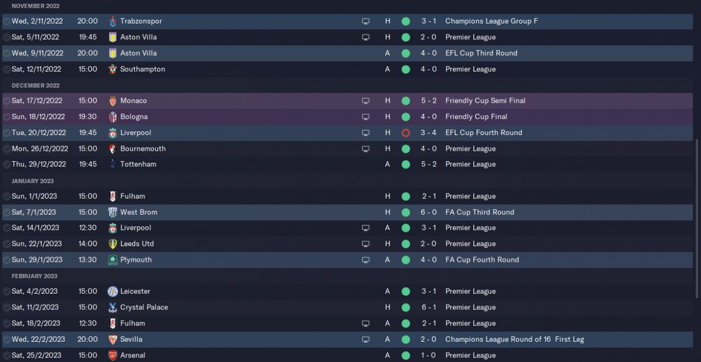
Task: Open FA Cup Fourth Round competition link
Action: [482, 260]
